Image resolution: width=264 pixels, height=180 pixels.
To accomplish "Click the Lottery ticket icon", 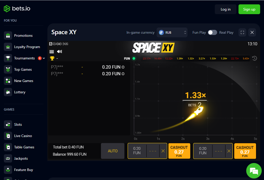I will pos(8,92).
